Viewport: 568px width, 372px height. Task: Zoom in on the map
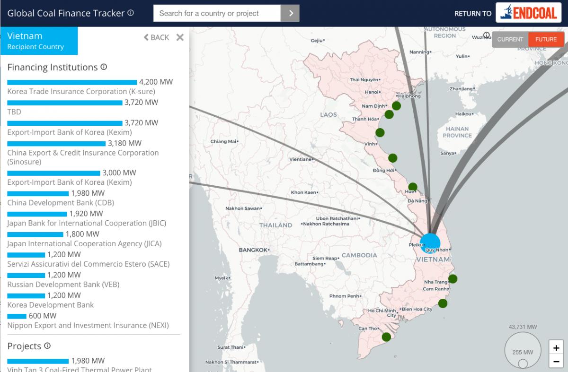[556, 348]
